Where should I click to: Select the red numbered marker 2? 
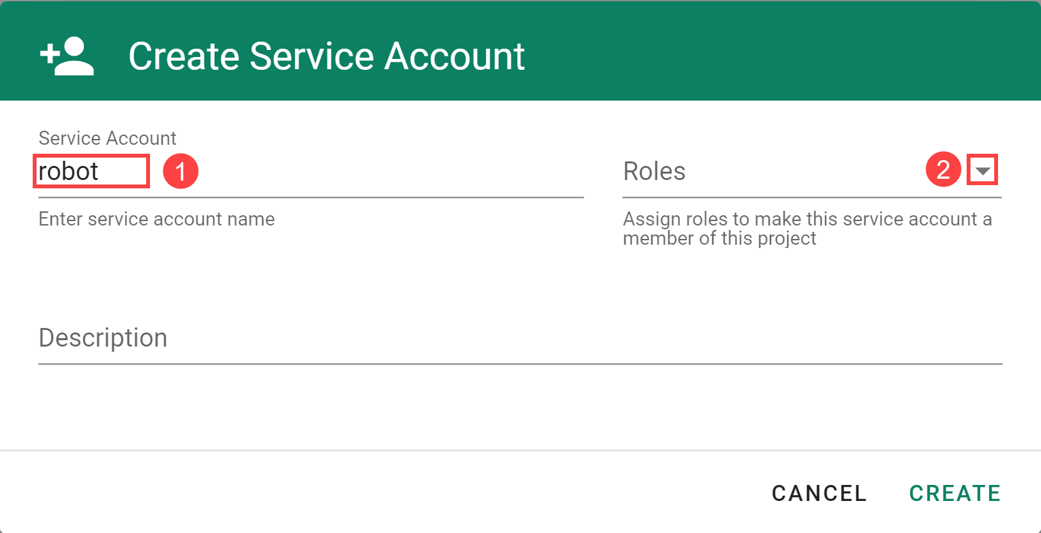click(x=942, y=169)
